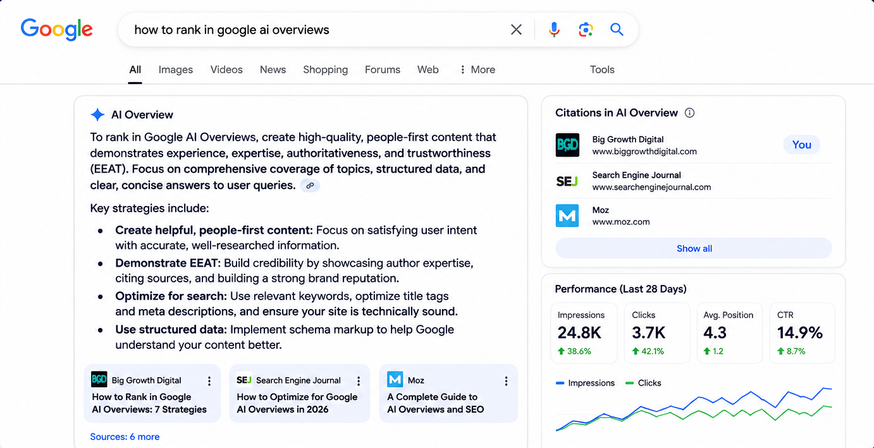Open How to Rank in Google AI Overviews article
Image resolution: width=874 pixels, height=448 pixels.
point(149,403)
